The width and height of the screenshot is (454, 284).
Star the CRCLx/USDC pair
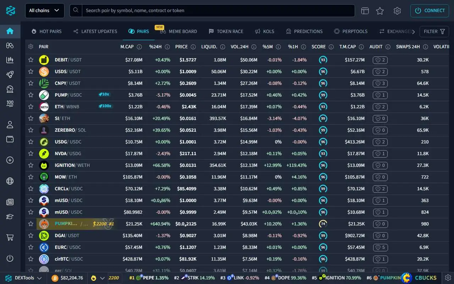31,189
